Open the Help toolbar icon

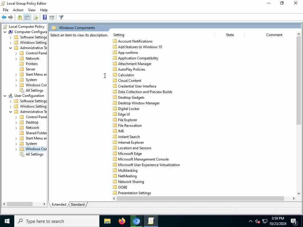click(x=45, y=17)
